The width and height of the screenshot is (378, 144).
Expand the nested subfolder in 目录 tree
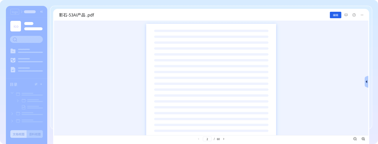pyautogui.click(x=18, y=101)
